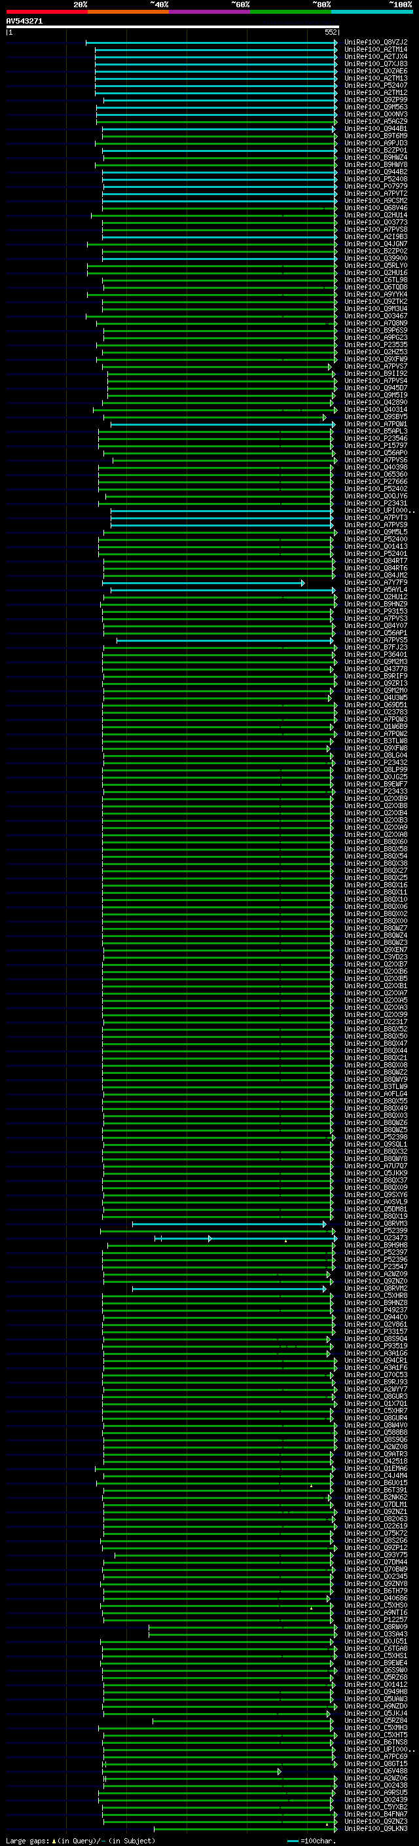Select hit UniRef100_Q03773

click(x=376, y=222)
